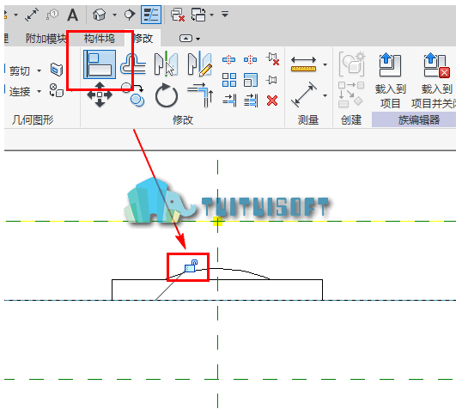Expand the Switch Windows dropdown arrow
Viewport: 462px width, 415px height.
[x=211, y=15]
